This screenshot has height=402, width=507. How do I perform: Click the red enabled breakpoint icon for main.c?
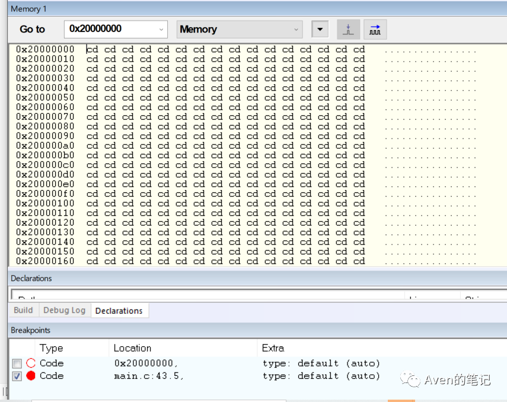pos(31,375)
